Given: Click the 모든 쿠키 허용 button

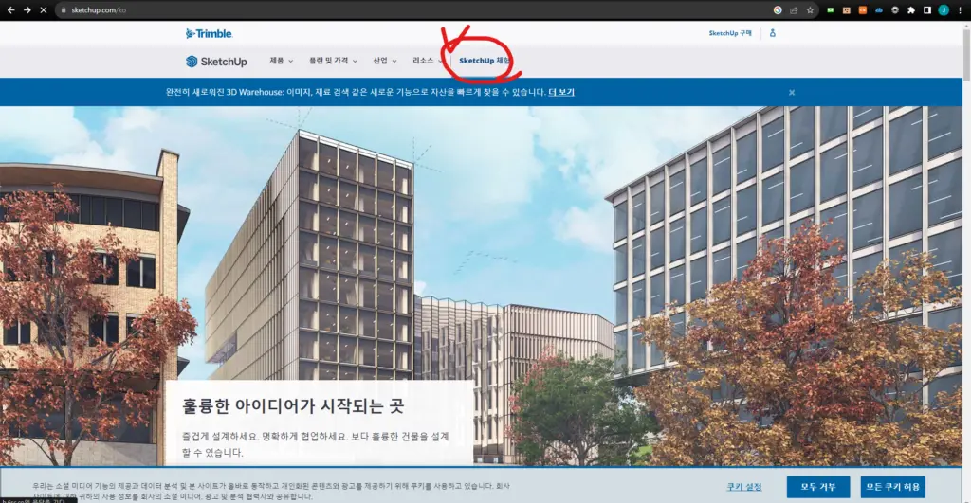Looking at the screenshot, I should [x=892, y=487].
